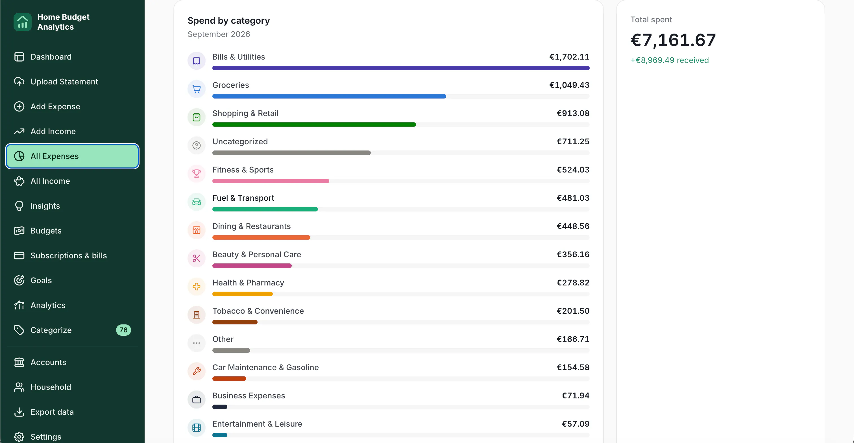Open the Insights section
This screenshot has height=443, width=854.
point(72,206)
